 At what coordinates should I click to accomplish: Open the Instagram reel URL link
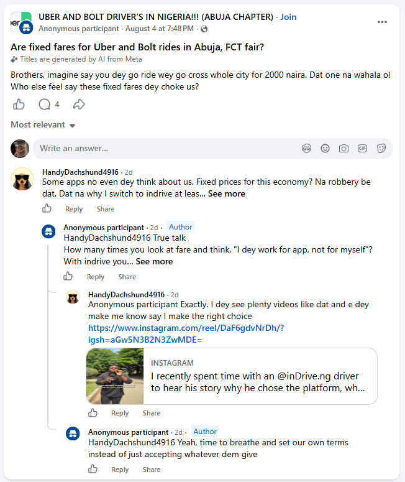186,334
